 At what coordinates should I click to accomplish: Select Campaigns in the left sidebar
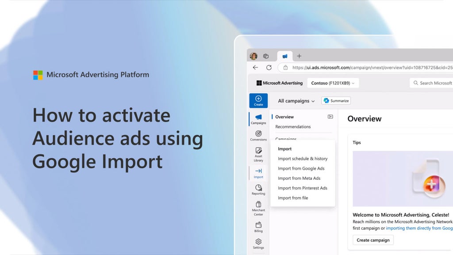pyautogui.click(x=258, y=119)
